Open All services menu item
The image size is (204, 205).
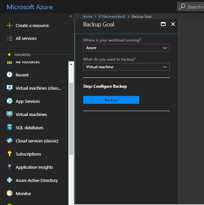click(26, 39)
